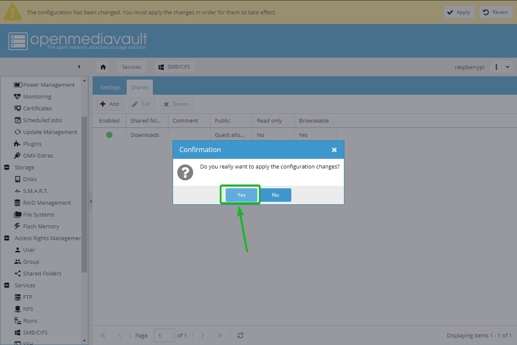This screenshot has height=345, width=517.
Task: Close the Confirmation dialog with X
Action: (x=334, y=150)
